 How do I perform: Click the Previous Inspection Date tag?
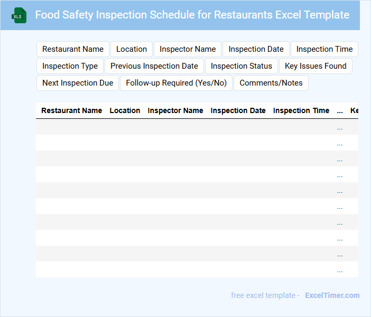point(154,66)
